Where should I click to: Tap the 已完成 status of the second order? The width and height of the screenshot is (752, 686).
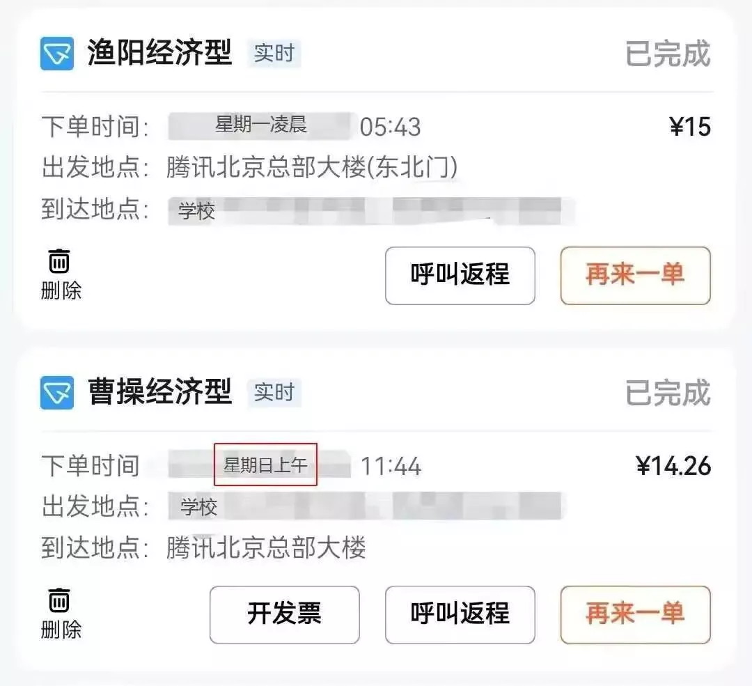click(668, 393)
